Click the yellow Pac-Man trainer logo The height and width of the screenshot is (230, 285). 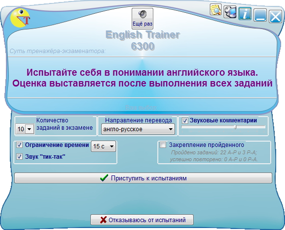pyautogui.click(x=20, y=18)
